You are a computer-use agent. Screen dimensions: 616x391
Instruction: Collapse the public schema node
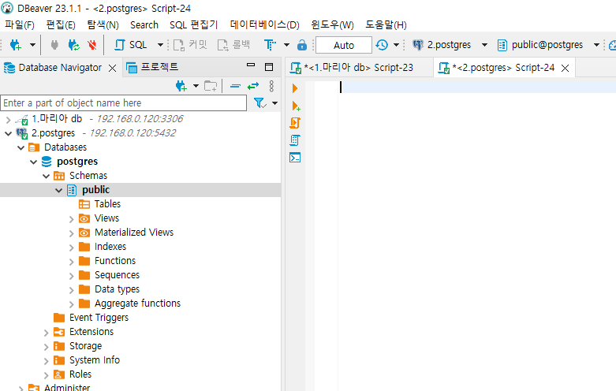pos(58,190)
